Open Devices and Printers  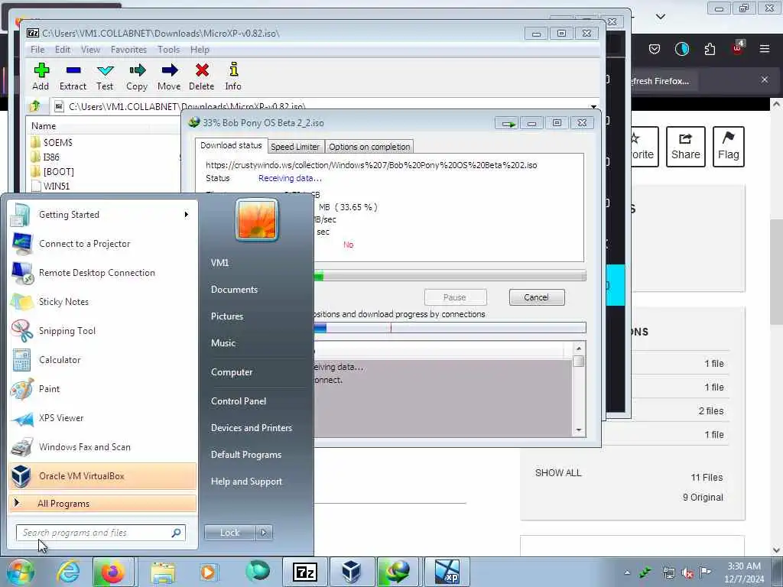pyautogui.click(x=252, y=428)
